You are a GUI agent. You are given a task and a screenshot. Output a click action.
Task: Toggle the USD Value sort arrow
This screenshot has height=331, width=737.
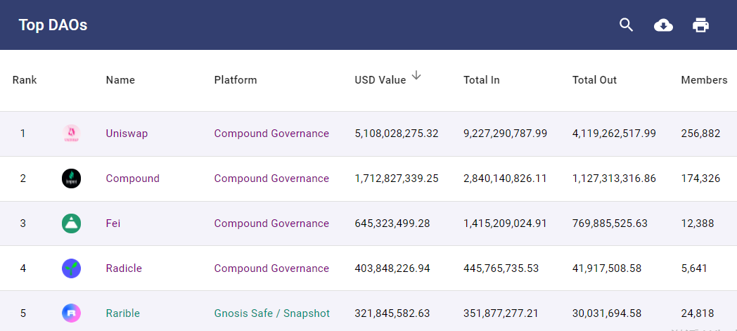click(416, 75)
